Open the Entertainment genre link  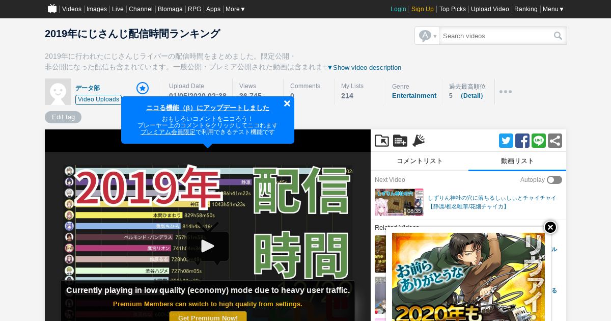coord(414,96)
